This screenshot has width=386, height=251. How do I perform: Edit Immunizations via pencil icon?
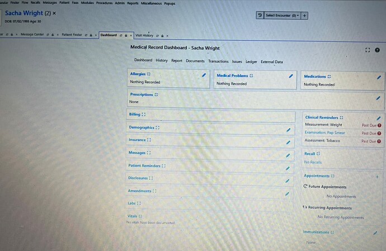(x=375, y=233)
